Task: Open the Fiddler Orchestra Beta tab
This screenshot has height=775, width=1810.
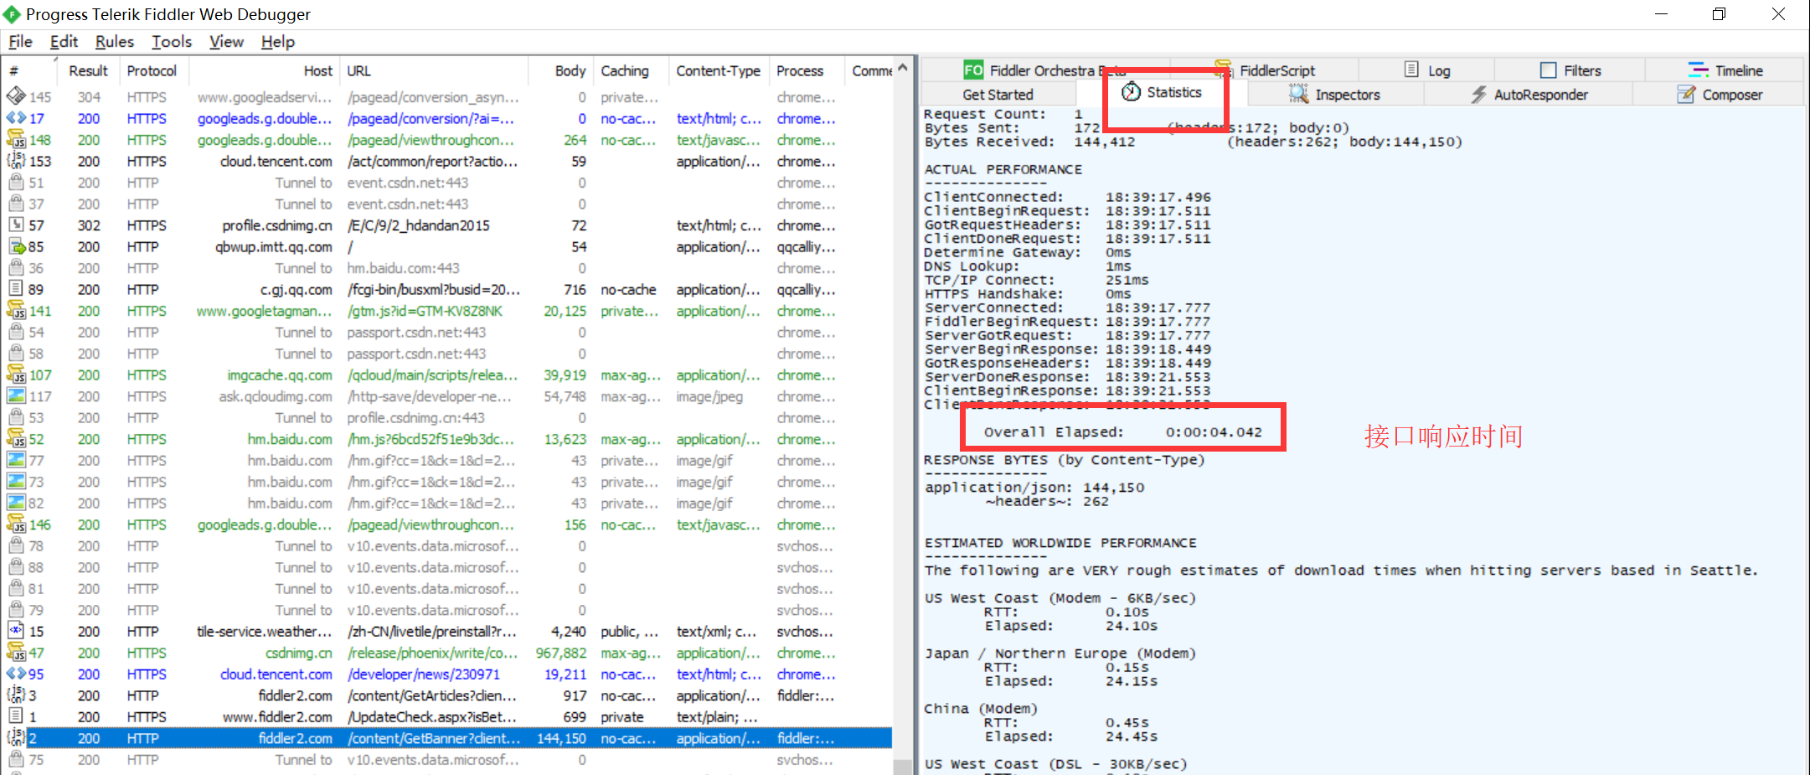Action: (1044, 70)
